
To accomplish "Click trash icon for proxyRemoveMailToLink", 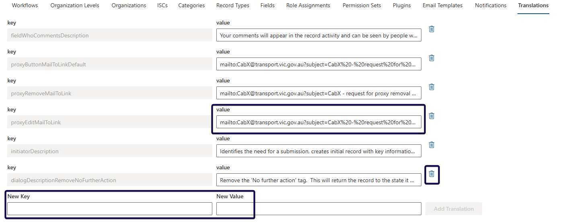I will 431,87.
